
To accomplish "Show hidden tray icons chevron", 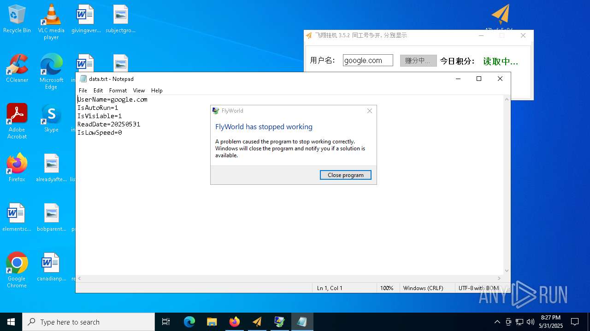I will click(497, 322).
